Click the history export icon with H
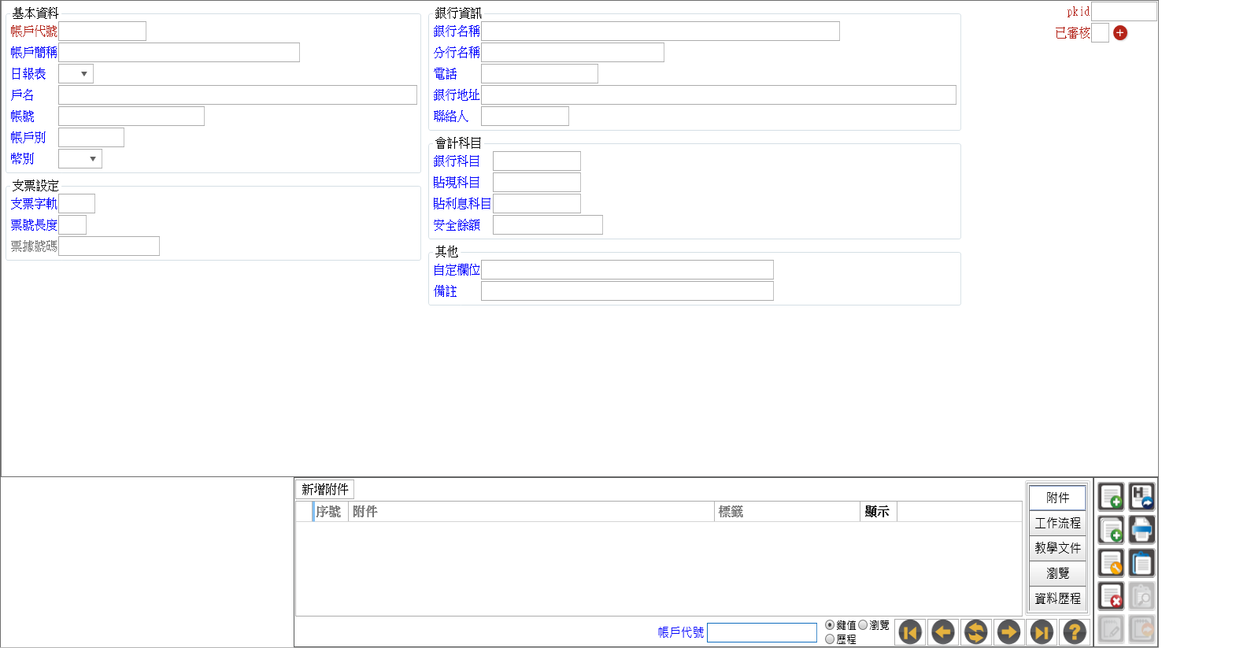 click(x=1142, y=497)
